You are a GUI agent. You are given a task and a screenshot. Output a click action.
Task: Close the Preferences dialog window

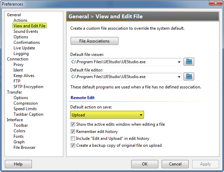tap(215, 4)
